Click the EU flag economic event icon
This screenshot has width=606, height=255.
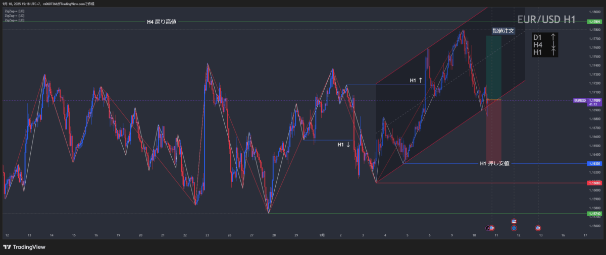point(514,228)
